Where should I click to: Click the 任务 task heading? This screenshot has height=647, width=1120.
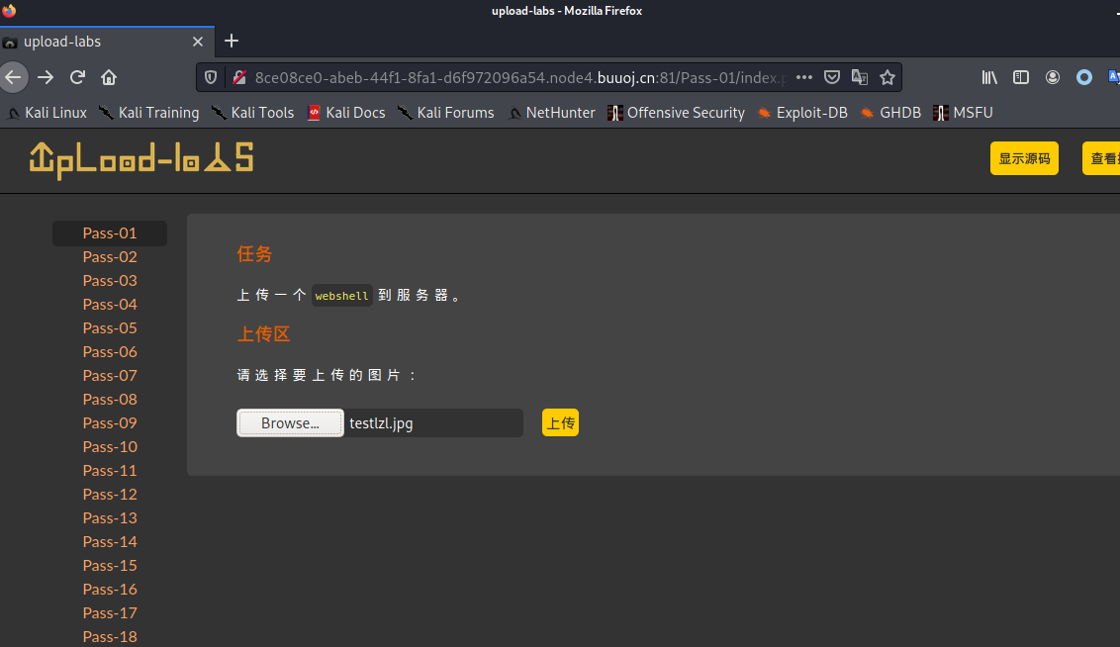click(254, 254)
